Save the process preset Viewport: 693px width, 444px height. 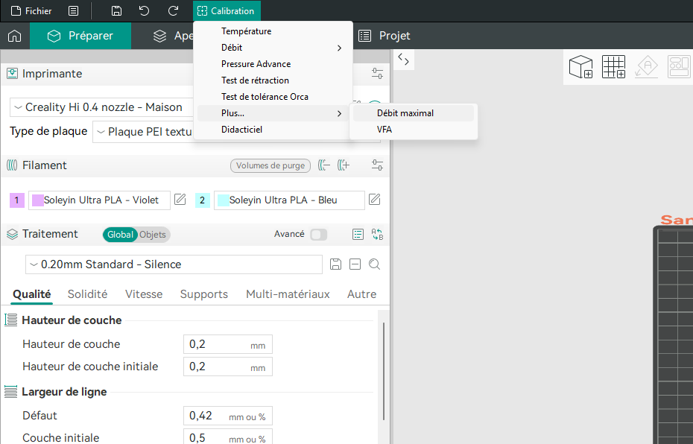[x=335, y=264]
